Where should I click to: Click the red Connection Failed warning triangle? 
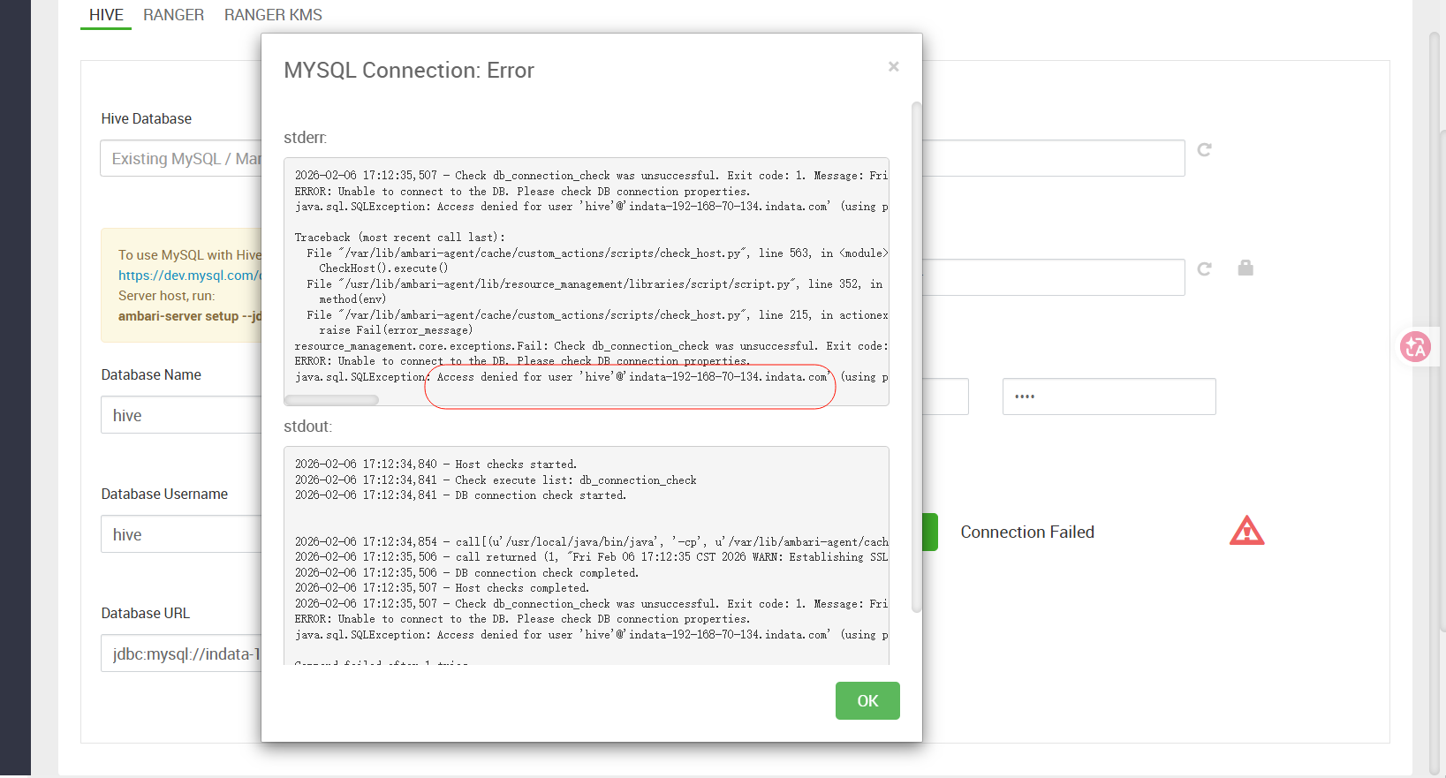pos(1246,531)
